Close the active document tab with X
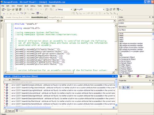The height and width of the screenshot is (115, 154). [x=116, y=17]
